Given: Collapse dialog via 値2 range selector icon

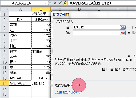Looking at the screenshot, I should pyautogui.click(x=123, y=33).
